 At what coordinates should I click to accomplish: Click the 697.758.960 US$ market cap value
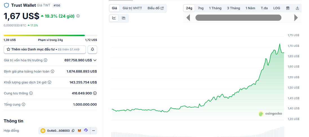78,60
